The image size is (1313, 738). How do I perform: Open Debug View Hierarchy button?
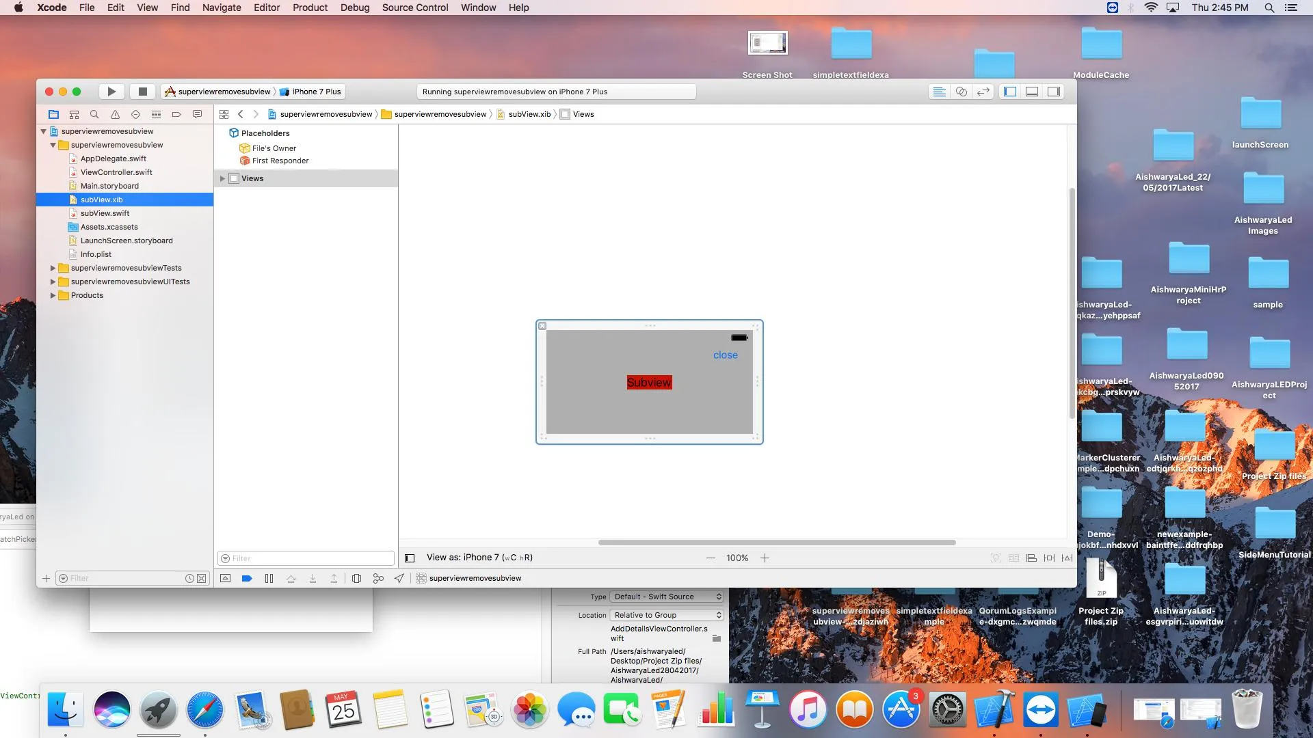(356, 578)
